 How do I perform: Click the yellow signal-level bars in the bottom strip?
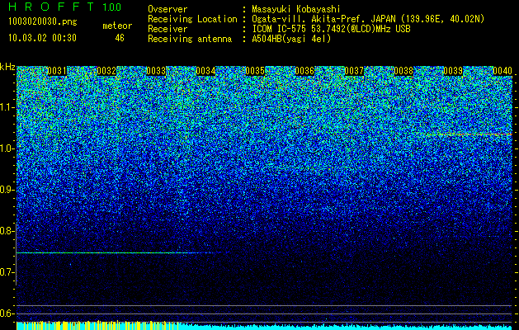(97, 326)
